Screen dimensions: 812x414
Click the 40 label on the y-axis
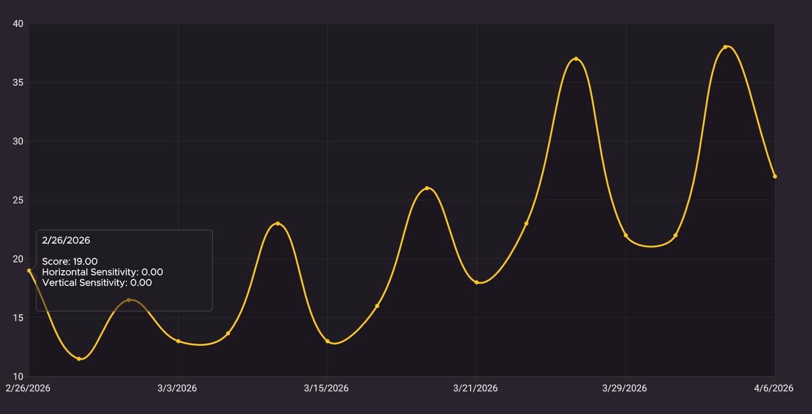(x=19, y=24)
